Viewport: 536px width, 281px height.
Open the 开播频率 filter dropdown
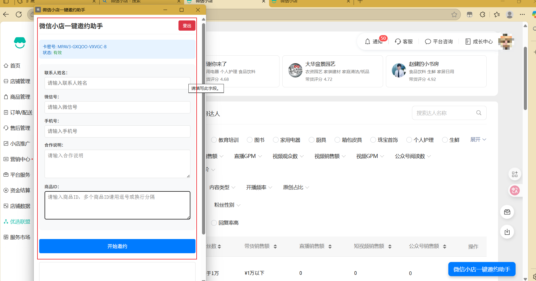[x=259, y=187]
